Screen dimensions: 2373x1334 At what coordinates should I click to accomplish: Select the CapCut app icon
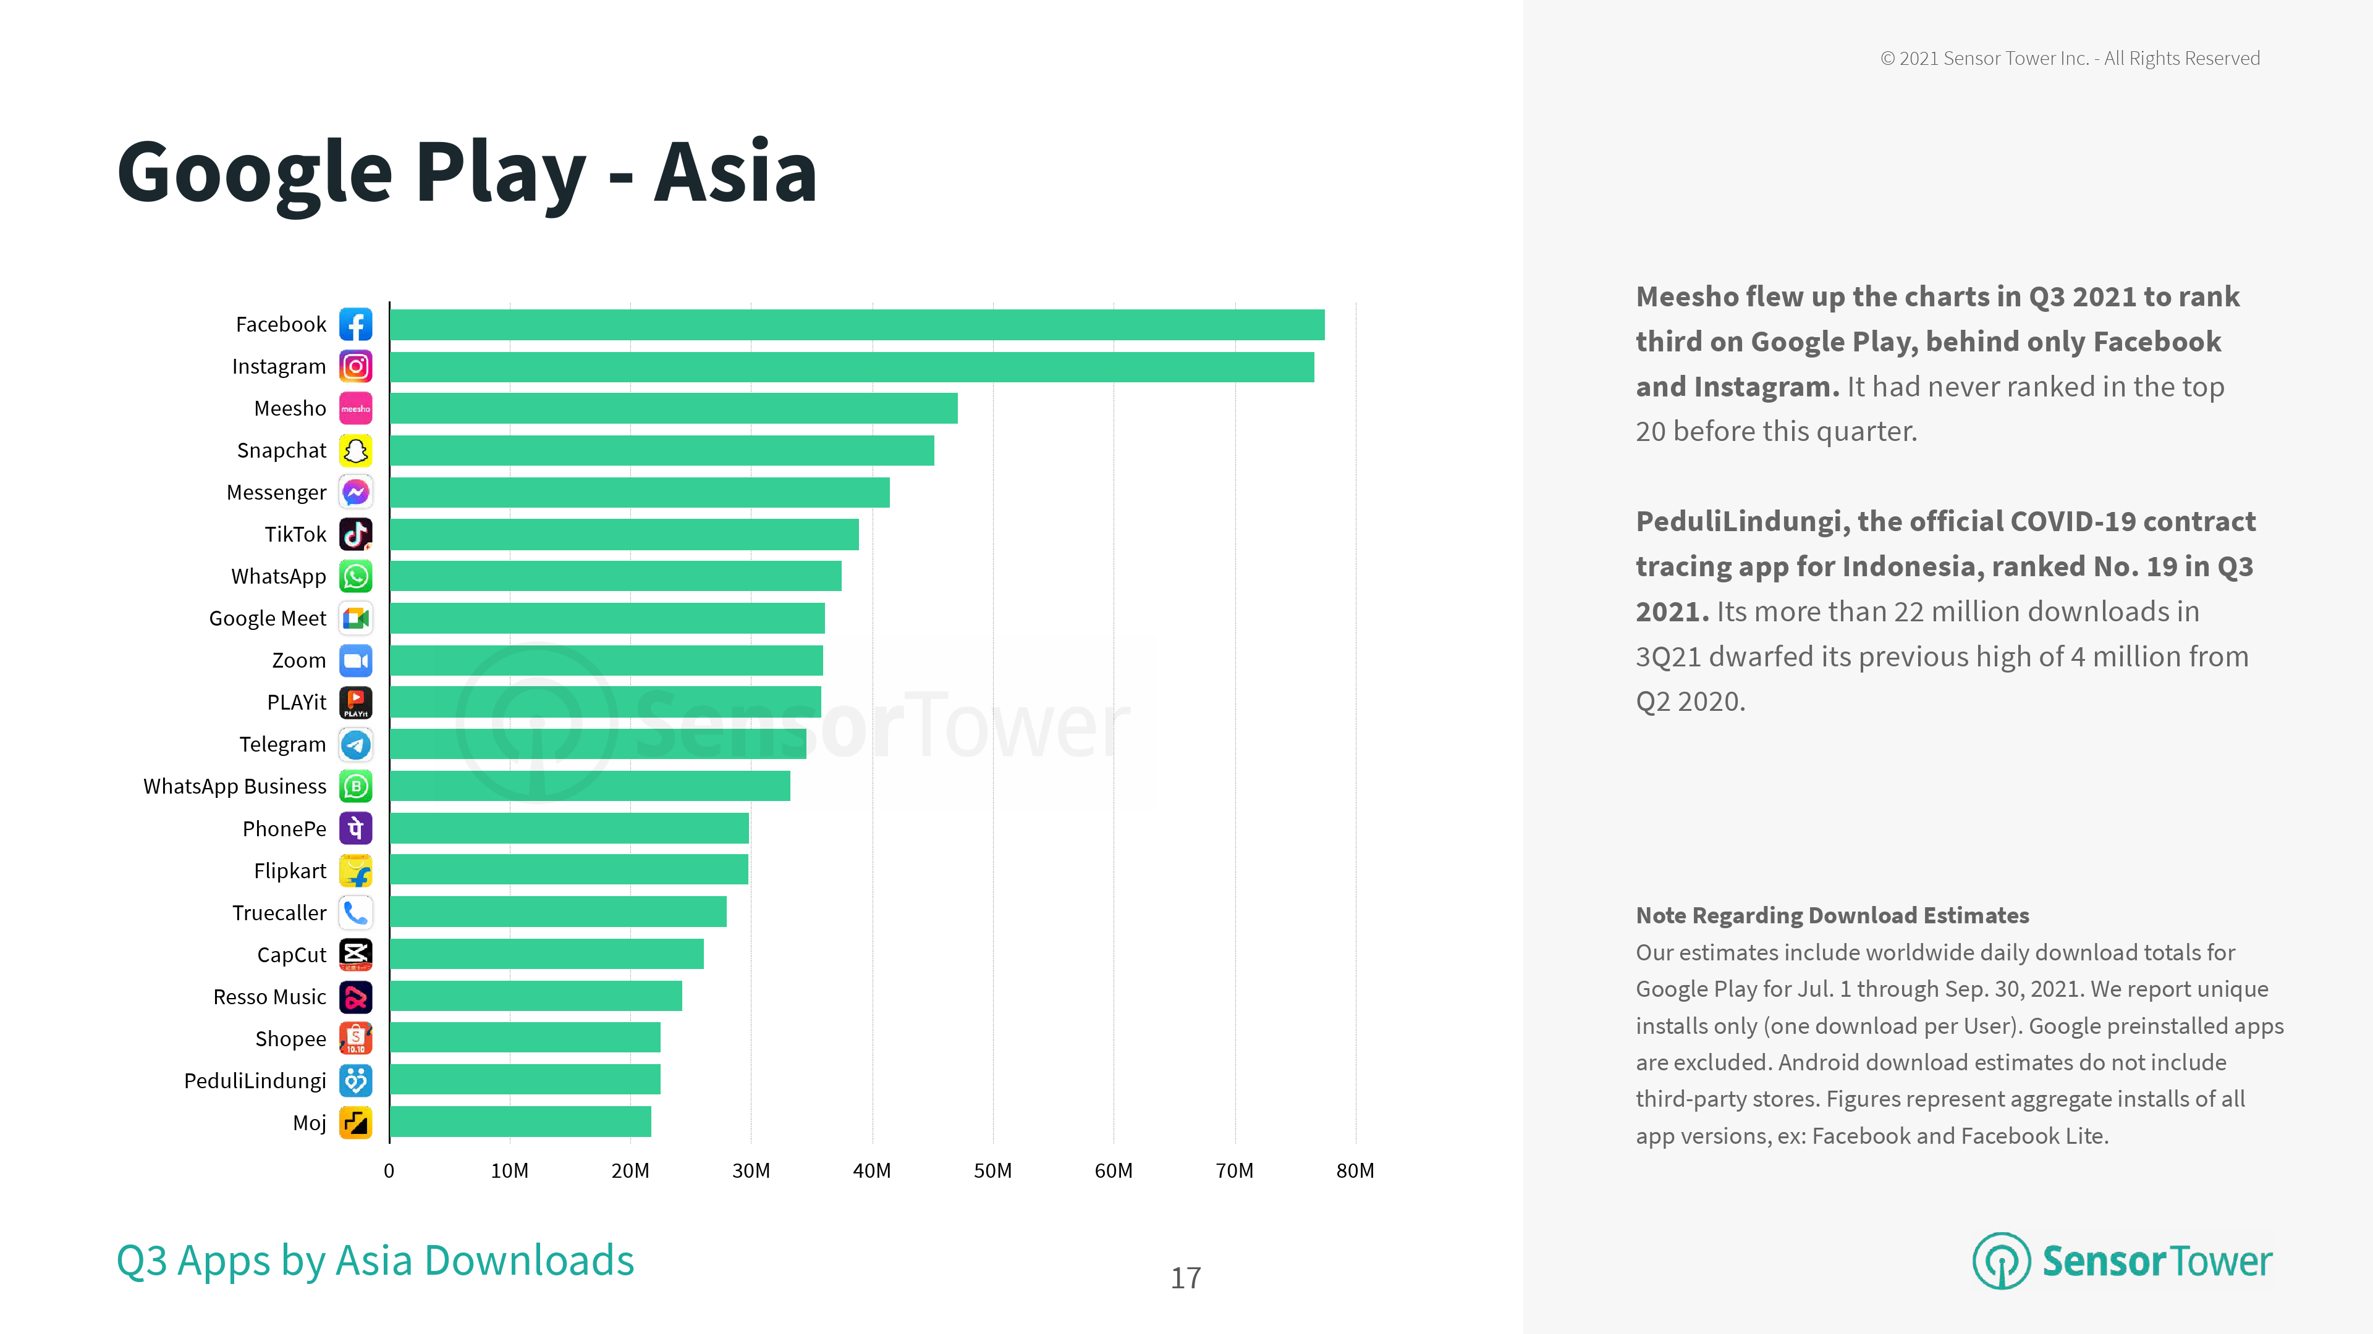pyautogui.click(x=355, y=955)
